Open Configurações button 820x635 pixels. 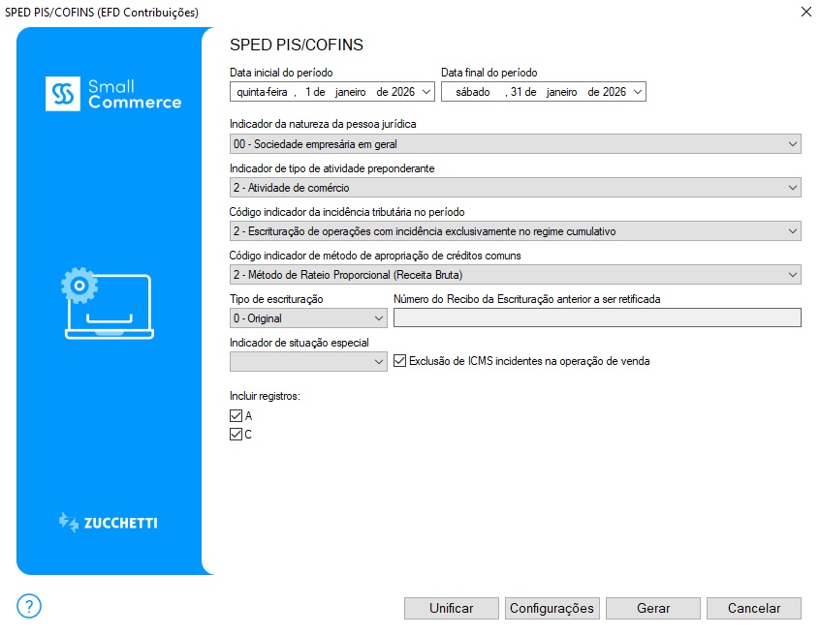(x=552, y=608)
